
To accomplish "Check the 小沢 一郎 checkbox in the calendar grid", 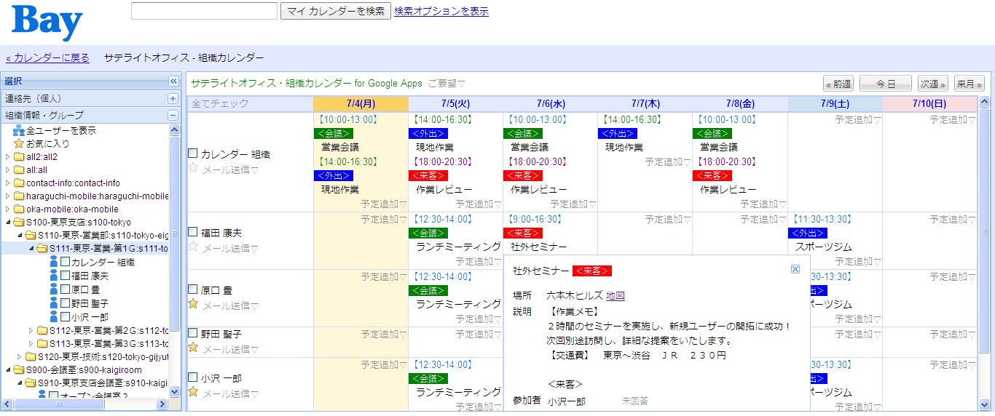I will (x=193, y=377).
